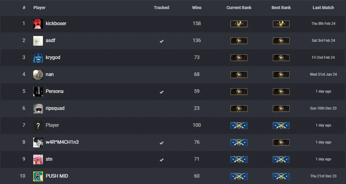Sort by Wins column header

click(197, 8)
